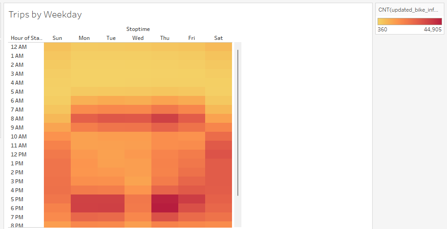Select the Thursday 6 PM heatmap cell

point(165,208)
